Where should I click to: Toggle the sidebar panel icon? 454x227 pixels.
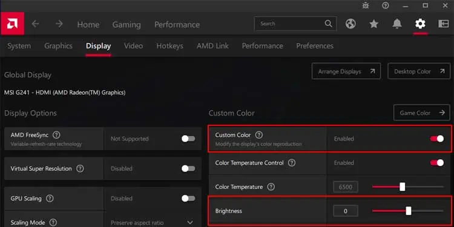click(443, 24)
